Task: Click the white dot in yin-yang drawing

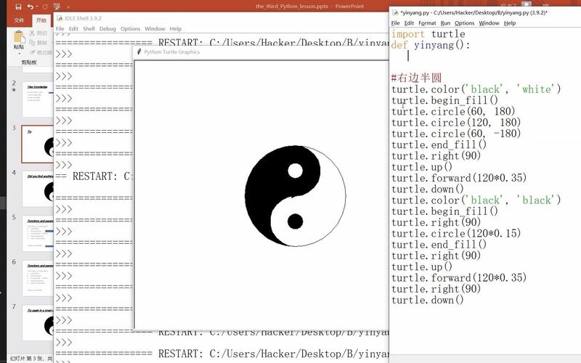Action: (x=295, y=171)
